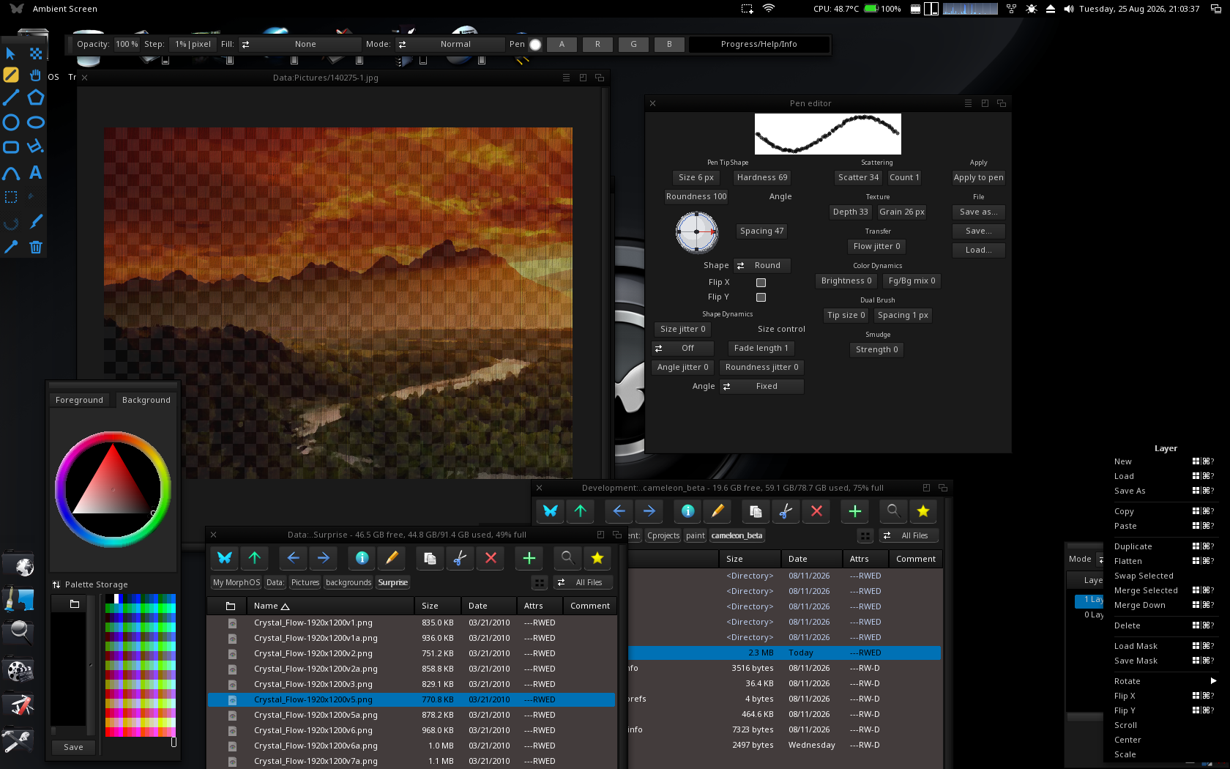This screenshot has width=1230, height=769.
Task: Click the Apply to pen button
Action: [x=979, y=178]
